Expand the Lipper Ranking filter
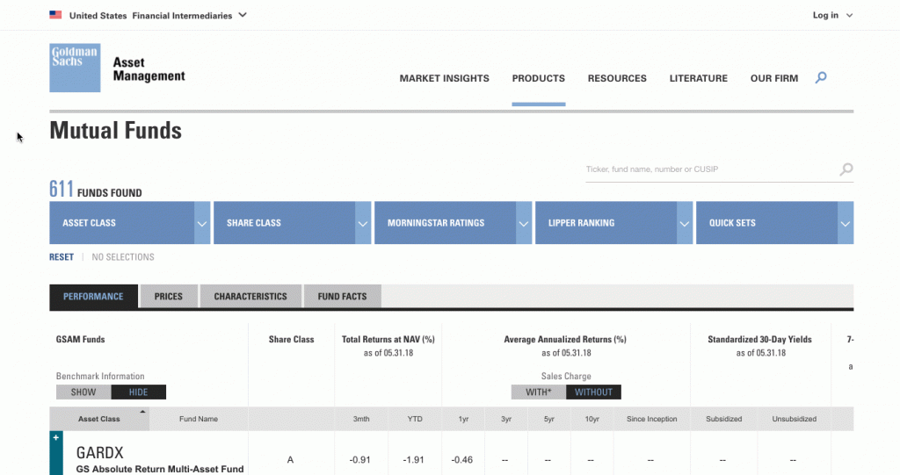This screenshot has width=900, height=475. [613, 223]
